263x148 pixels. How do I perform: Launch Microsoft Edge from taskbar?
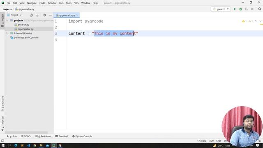pos(16,145)
